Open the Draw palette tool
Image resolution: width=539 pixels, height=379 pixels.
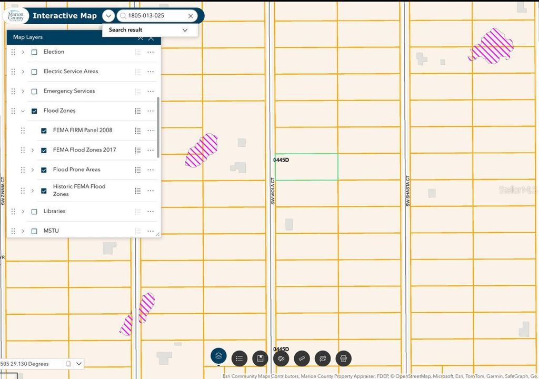[x=281, y=358]
